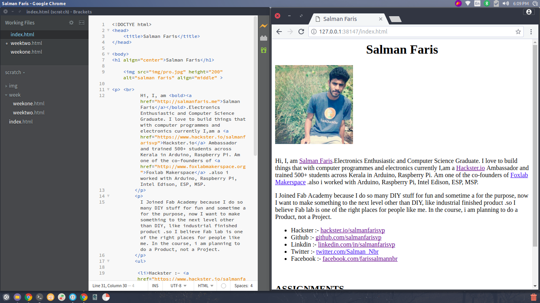Click the linting status circle indicator

pyautogui.click(x=223, y=286)
